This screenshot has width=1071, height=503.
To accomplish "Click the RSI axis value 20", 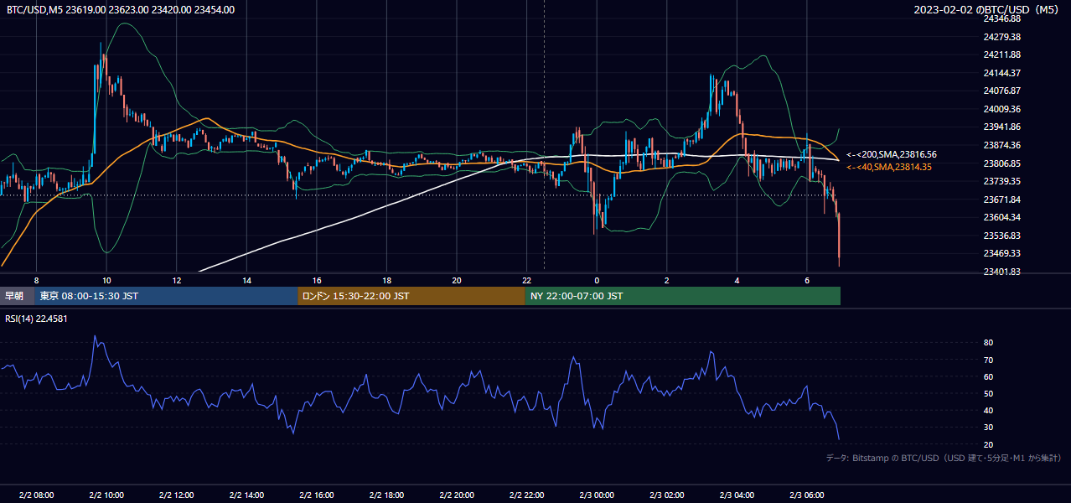I will (988, 444).
